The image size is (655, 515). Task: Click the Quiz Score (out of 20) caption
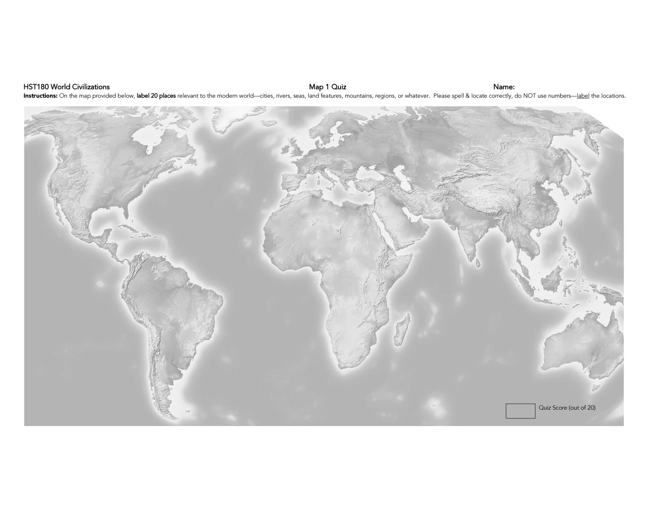[x=567, y=408]
